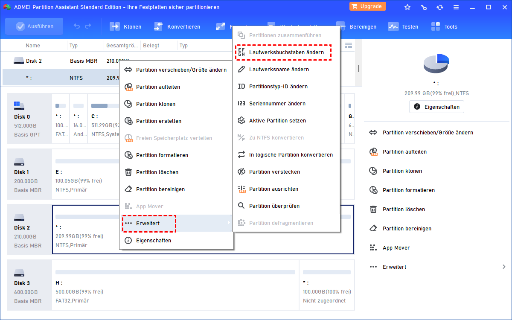Choose 'Partition aufteilen' in context menu
This screenshot has width=512, height=320.
point(176,87)
